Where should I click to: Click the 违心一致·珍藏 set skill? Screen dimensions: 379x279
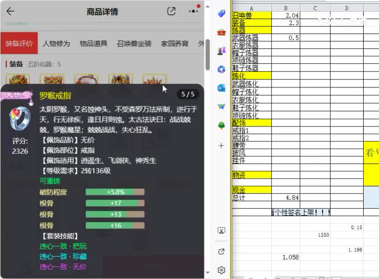point(63,256)
